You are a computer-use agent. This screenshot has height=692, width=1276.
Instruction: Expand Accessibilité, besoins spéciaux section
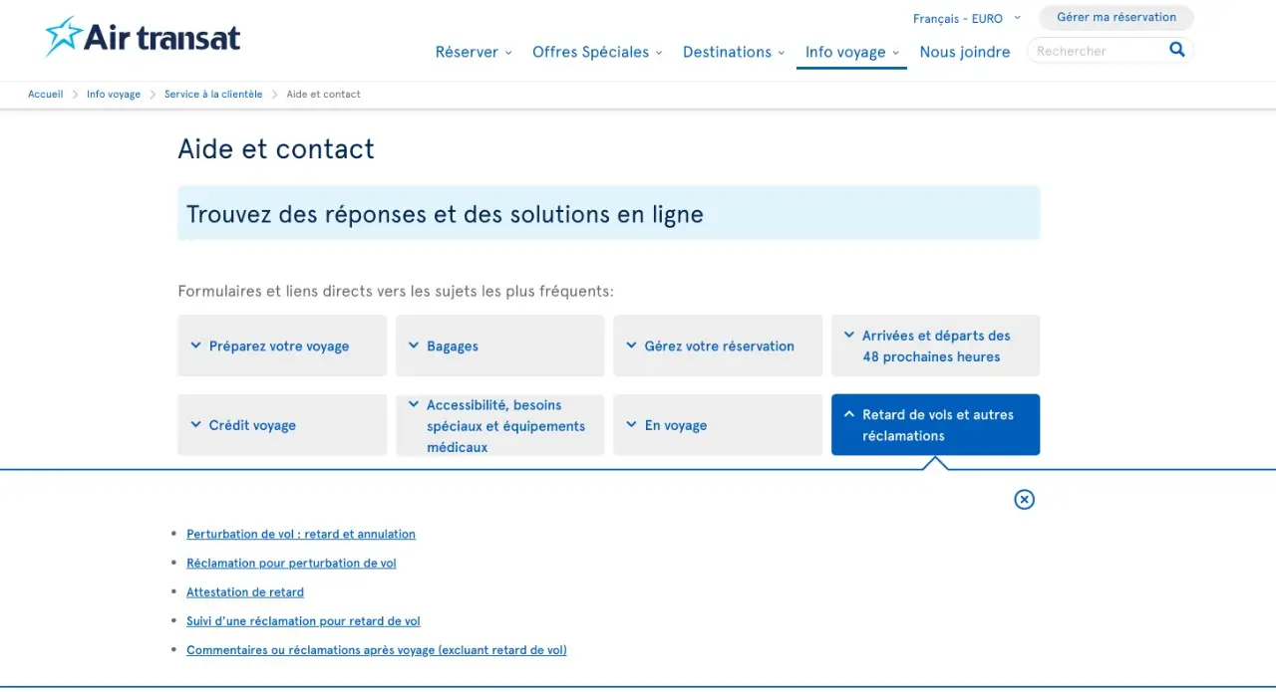tap(500, 425)
